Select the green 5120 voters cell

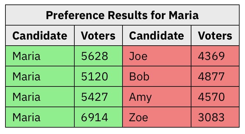(x=98, y=77)
